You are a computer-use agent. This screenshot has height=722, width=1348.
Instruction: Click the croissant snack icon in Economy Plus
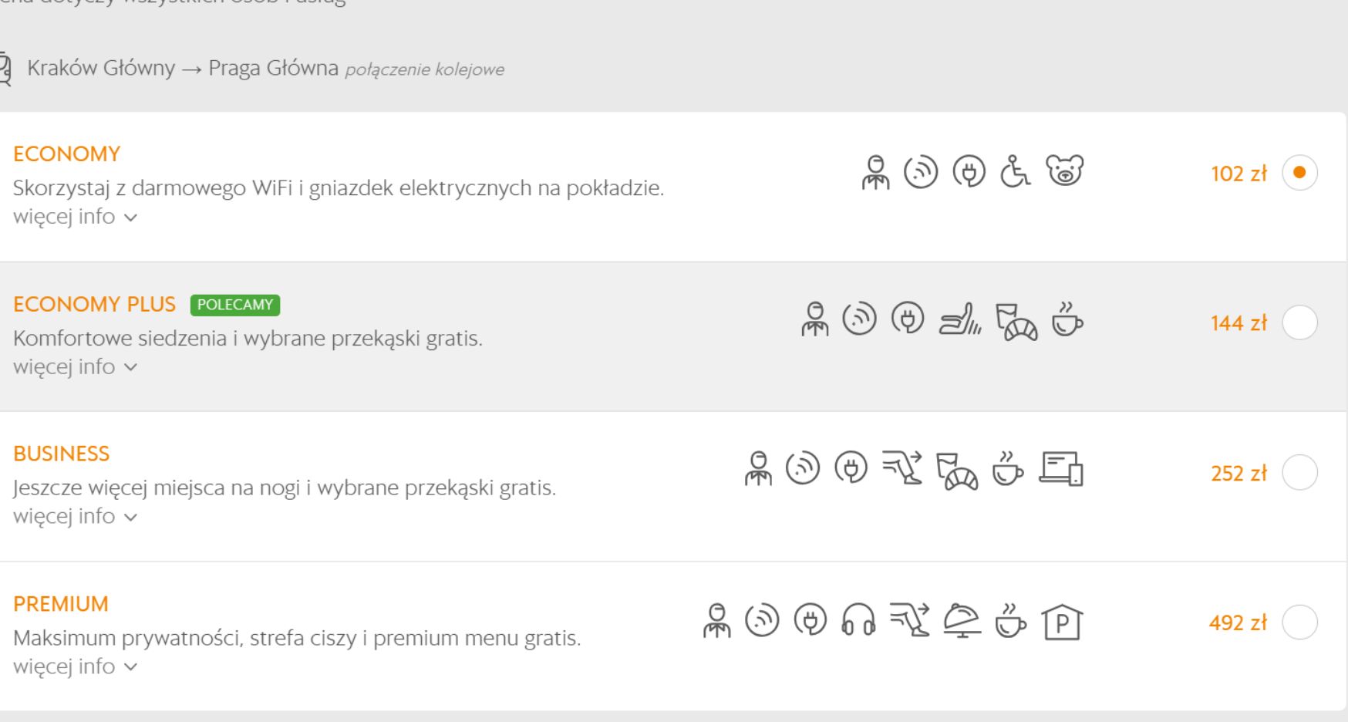(x=1016, y=321)
